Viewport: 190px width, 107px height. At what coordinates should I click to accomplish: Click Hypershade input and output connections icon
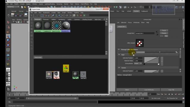(67, 15)
